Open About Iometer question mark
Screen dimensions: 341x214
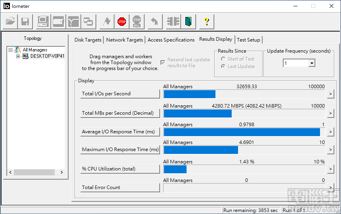[x=207, y=21]
